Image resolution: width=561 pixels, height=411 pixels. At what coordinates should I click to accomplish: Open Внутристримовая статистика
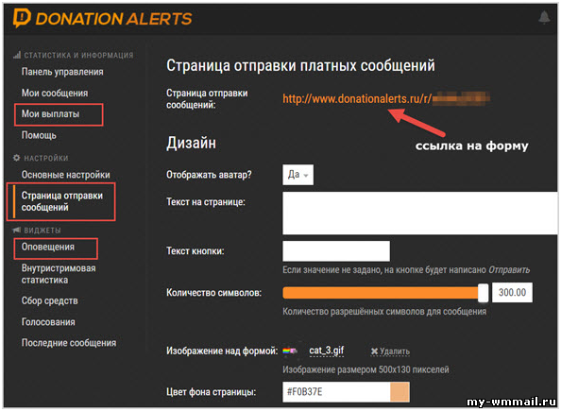point(59,274)
